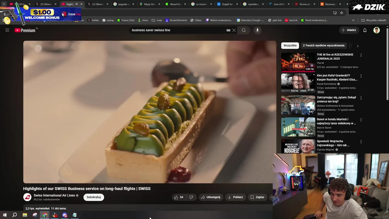This screenshot has width=389, height=219.
Task: Open the on-screen keyboard icon in search box
Action: click(x=228, y=30)
